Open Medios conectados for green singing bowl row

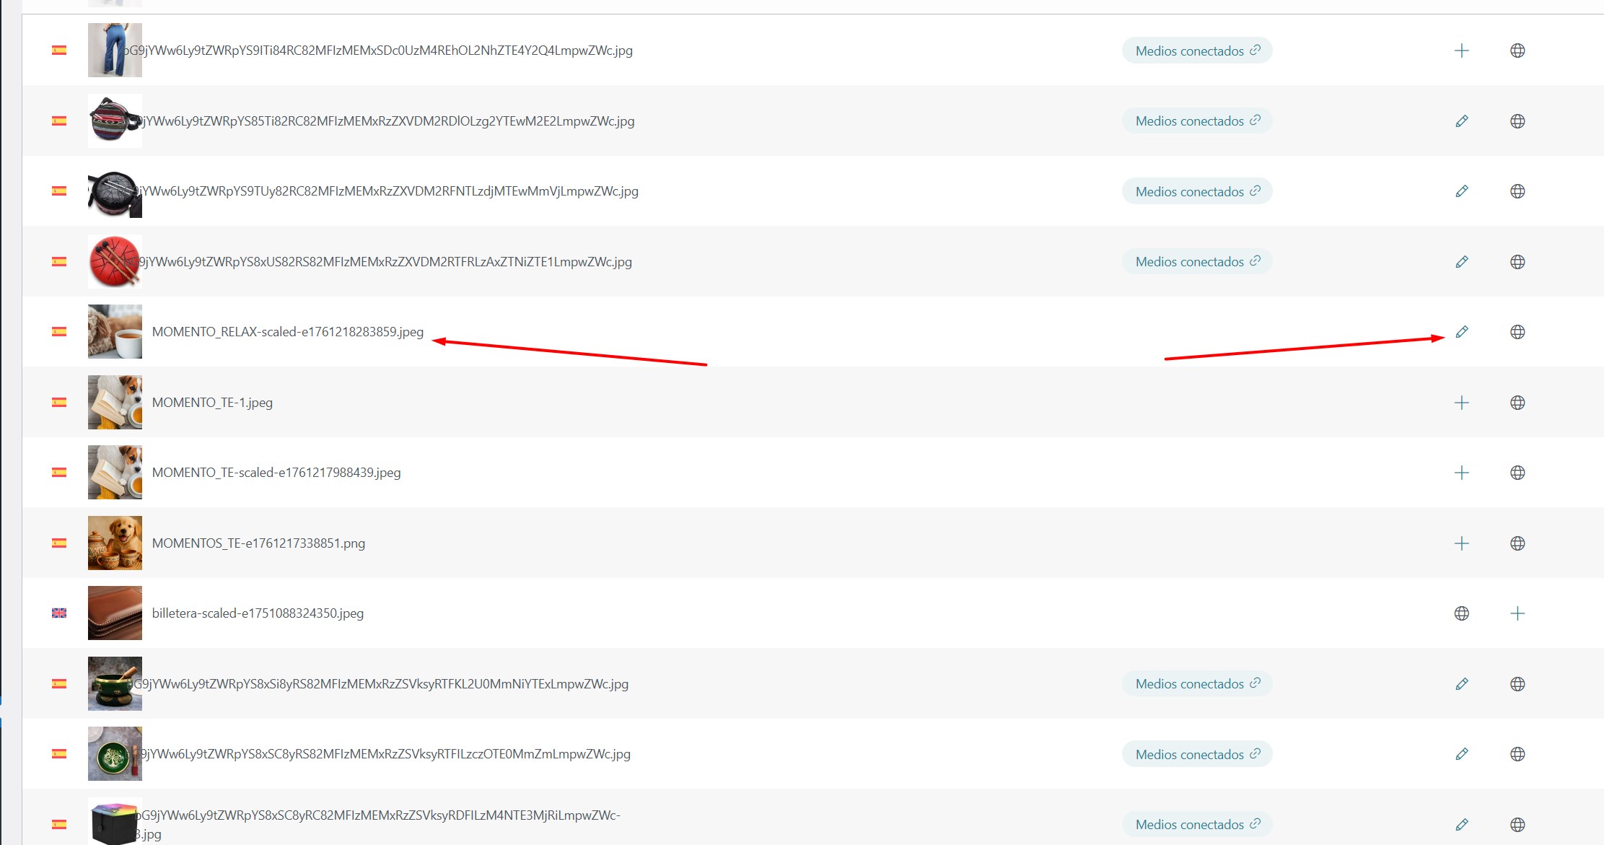click(x=1196, y=684)
